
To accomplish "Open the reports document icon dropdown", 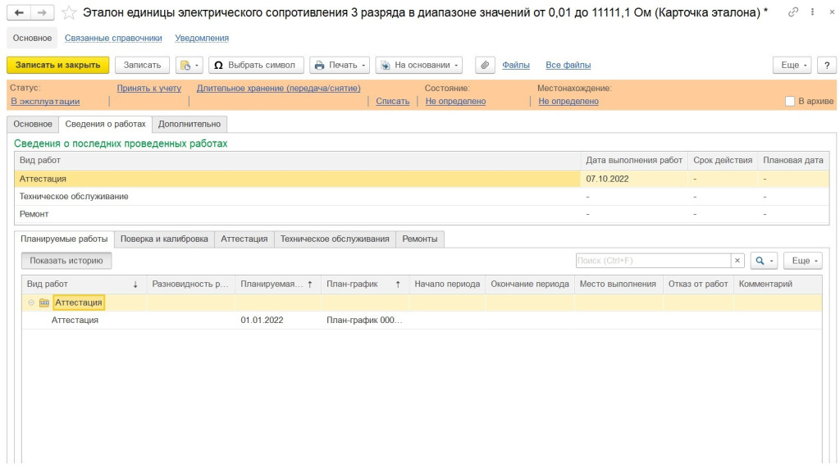I will [x=189, y=65].
